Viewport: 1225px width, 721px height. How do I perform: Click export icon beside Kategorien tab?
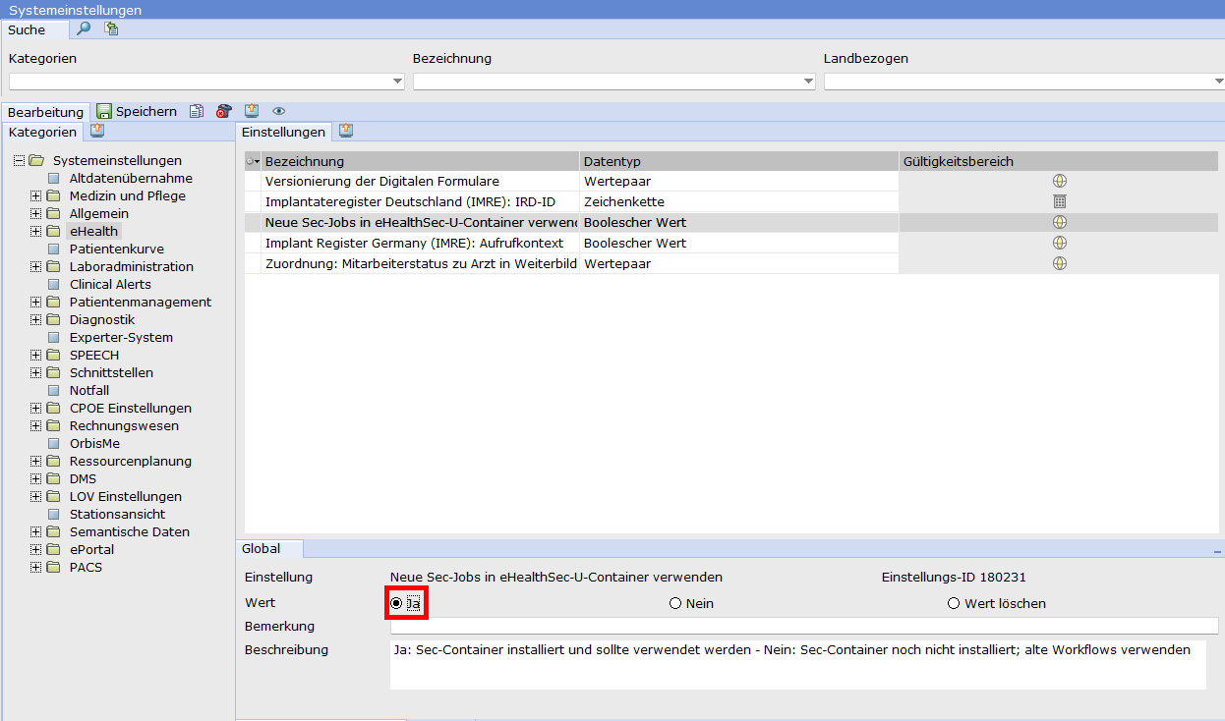pyautogui.click(x=97, y=131)
